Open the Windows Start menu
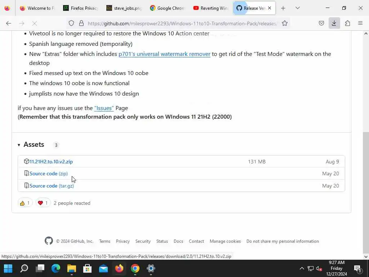Image resolution: width=369 pixels, height=277 pixels. 8,268
